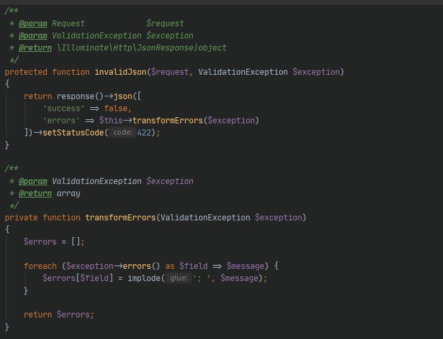Click the json method call

click(123, 96)
